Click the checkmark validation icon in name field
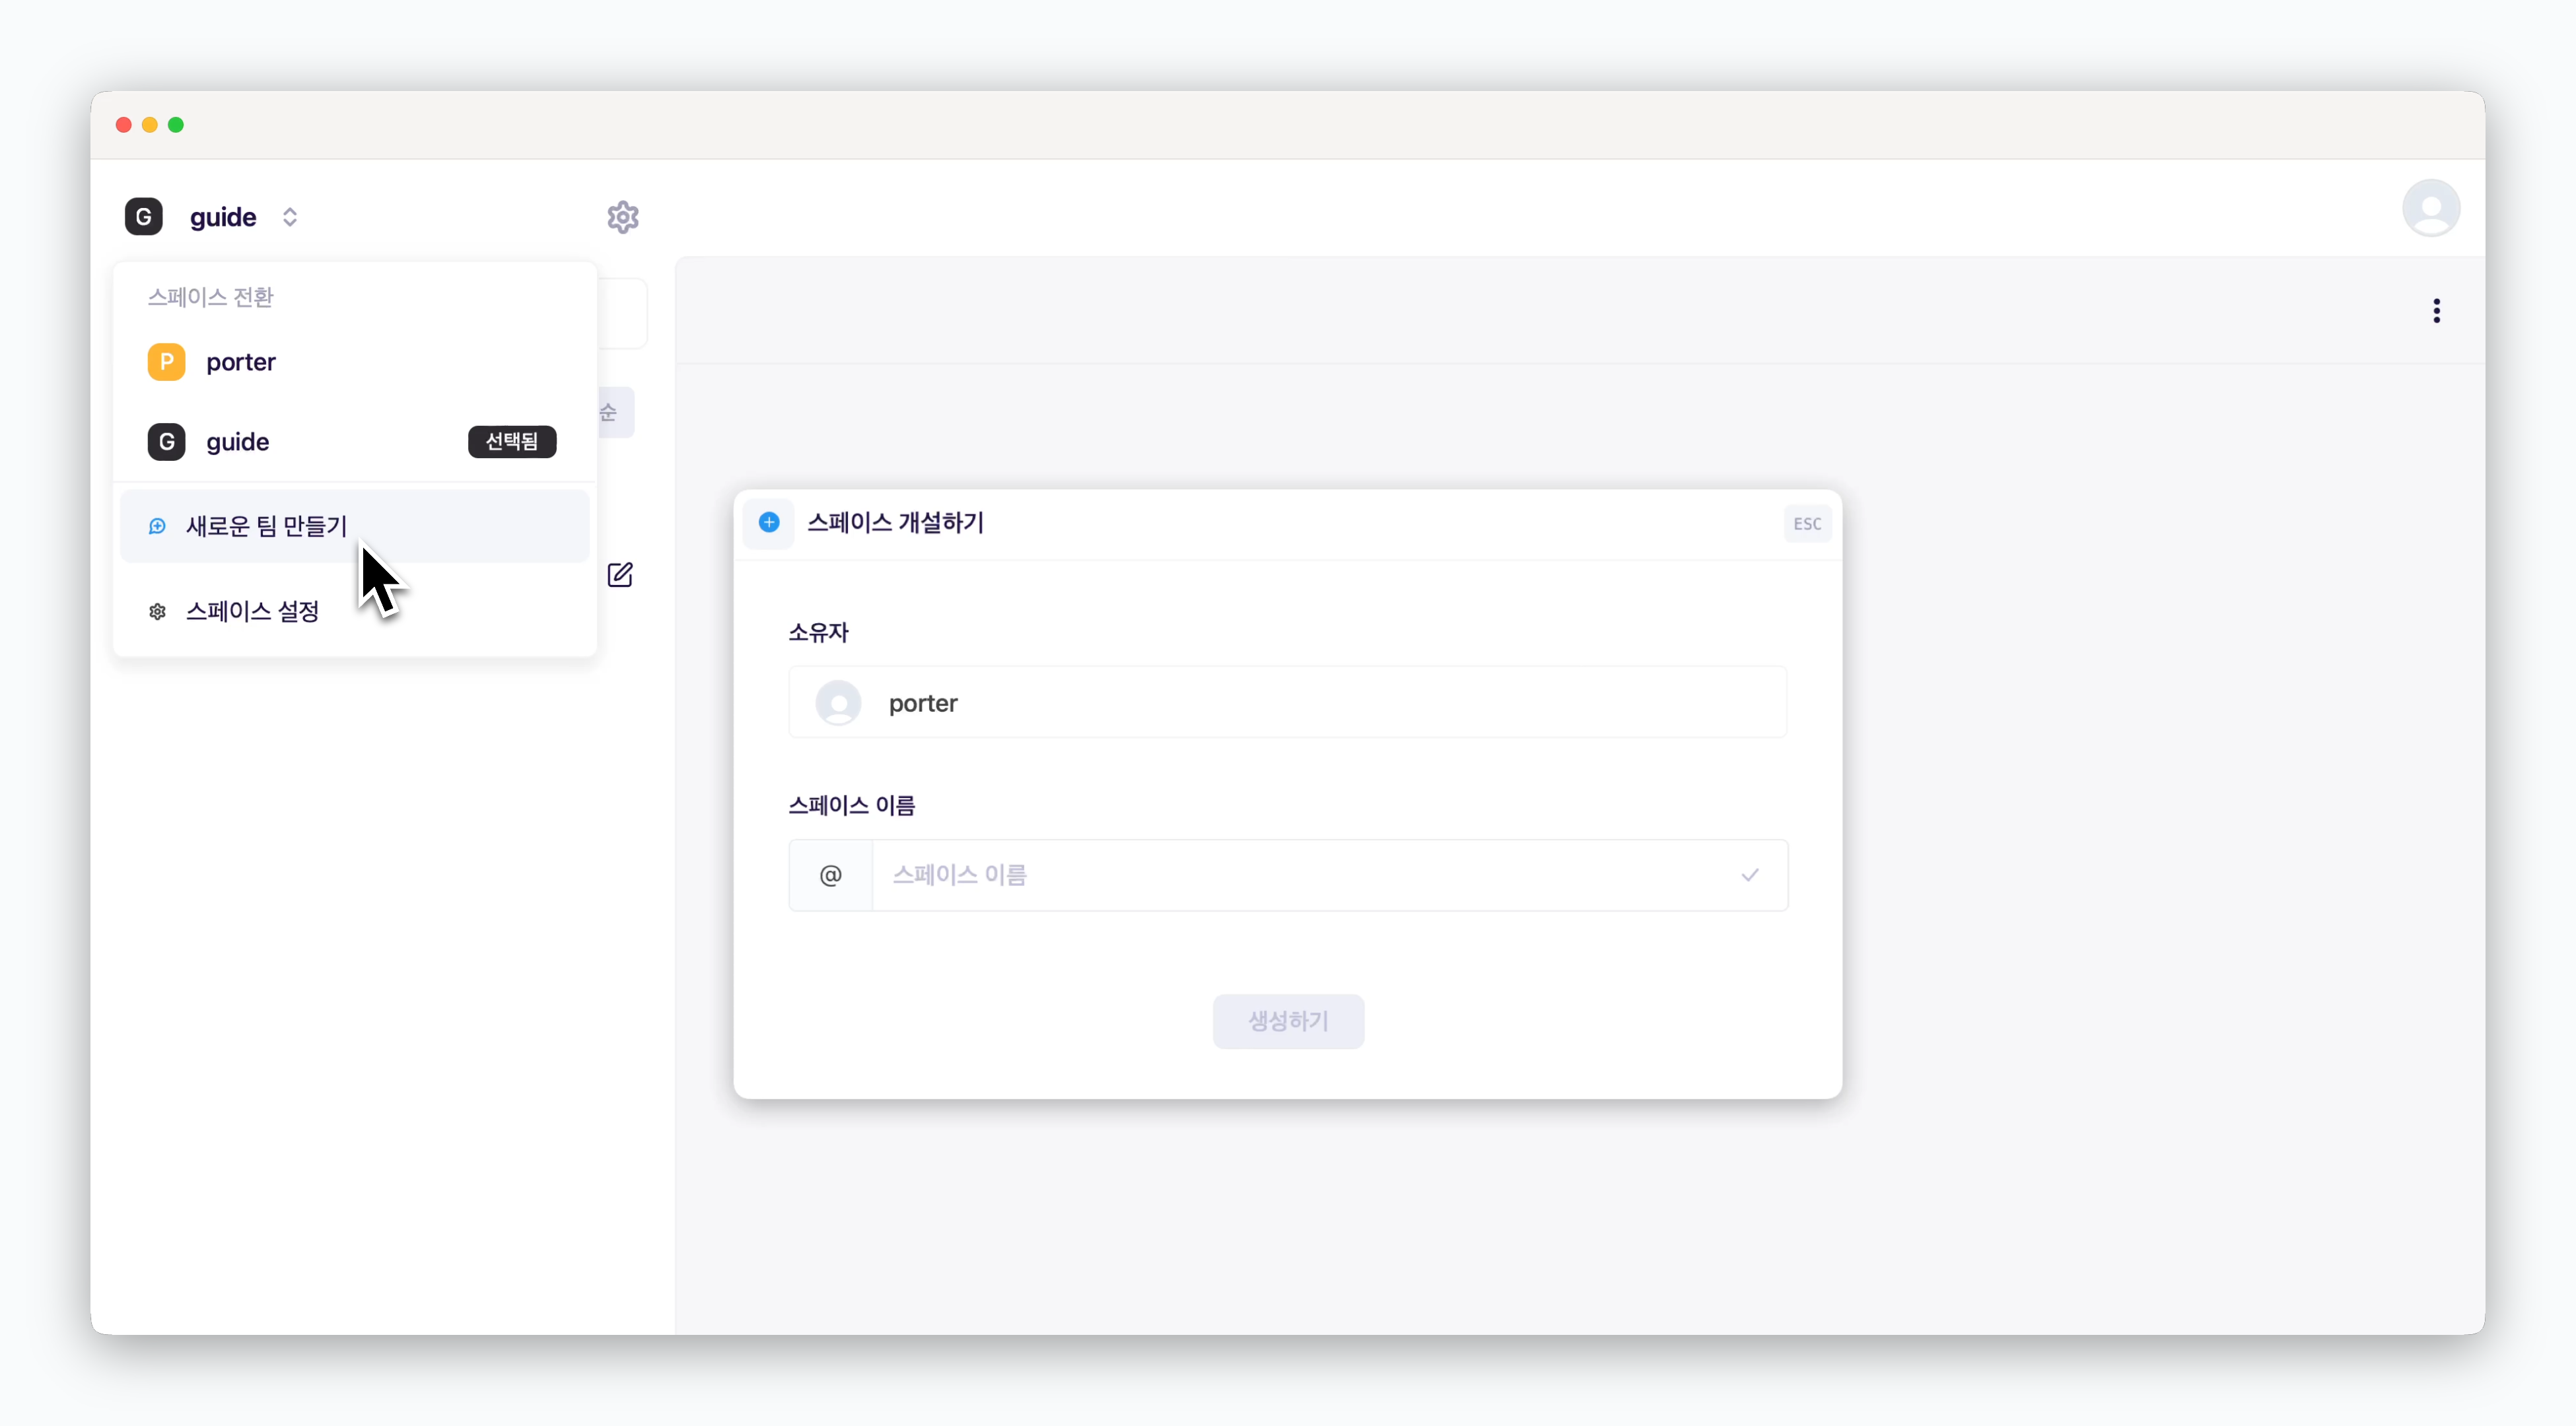Image resolution: width=2576 pixels, height=1426 pixels. tap(1750, 875)
